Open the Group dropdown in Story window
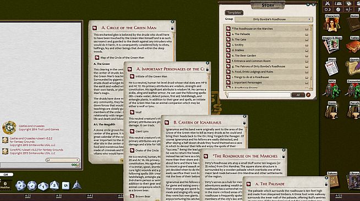The width and height of the screenshot is (360, 201). tap(274, 19)
